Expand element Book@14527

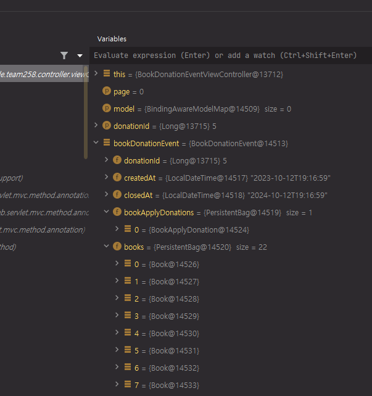point(117,281)
